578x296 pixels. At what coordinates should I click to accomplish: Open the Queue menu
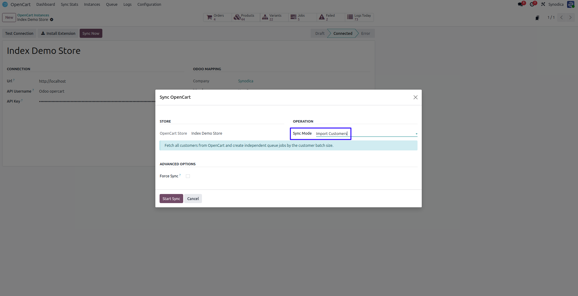[112, 4]
